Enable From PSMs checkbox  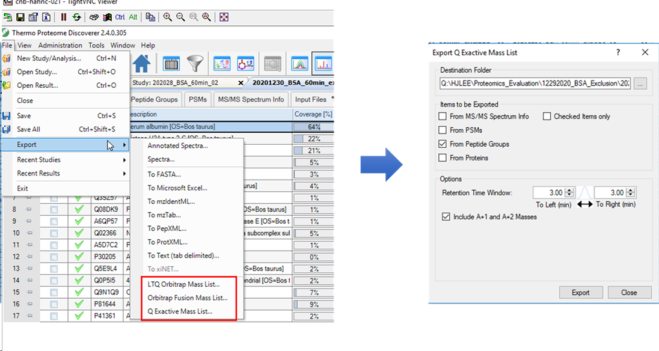click(x=442, y=130)
